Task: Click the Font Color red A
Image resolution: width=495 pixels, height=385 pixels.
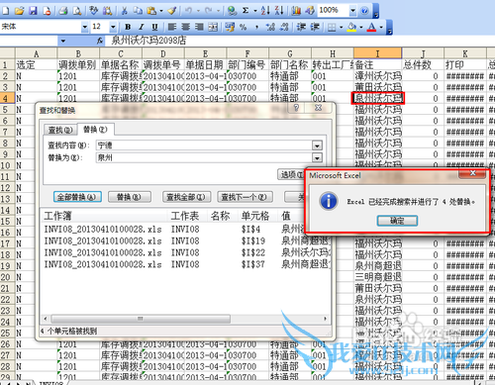Action: point(371,27)
